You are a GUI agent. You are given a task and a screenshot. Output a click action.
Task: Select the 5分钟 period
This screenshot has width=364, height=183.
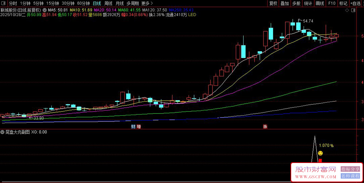(38, 3)
